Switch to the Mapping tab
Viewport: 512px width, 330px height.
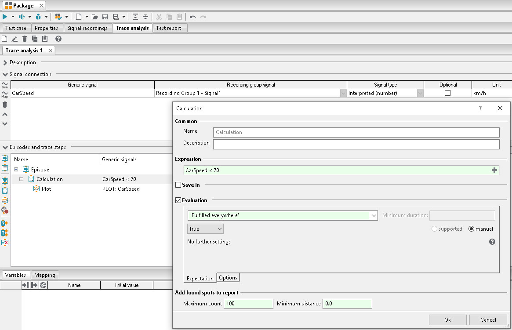[45, 275]
